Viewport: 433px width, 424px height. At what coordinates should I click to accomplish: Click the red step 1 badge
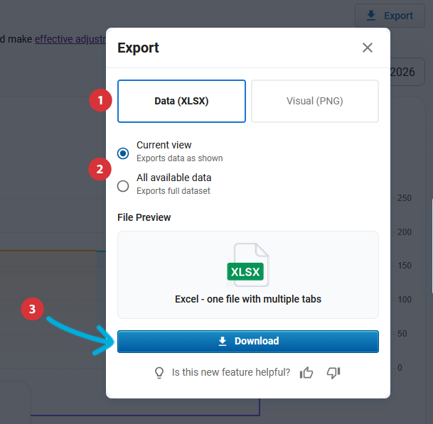point(100,100)
